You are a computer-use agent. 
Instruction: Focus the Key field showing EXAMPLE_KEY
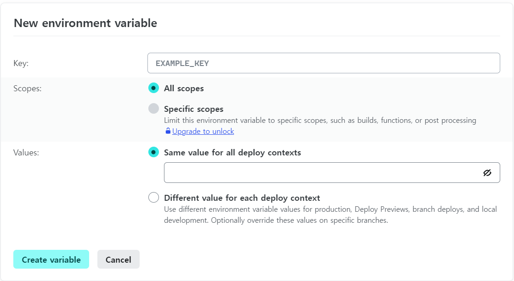[323, 63]
